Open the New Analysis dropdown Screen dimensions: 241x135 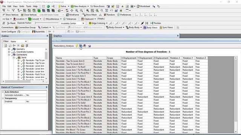88,6
